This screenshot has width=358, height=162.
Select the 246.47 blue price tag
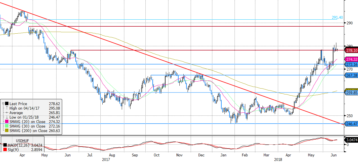point(351,124)
